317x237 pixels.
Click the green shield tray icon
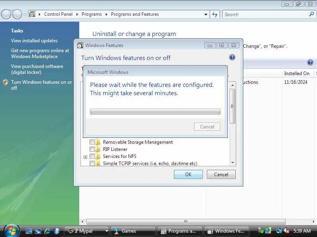[261, 231]
